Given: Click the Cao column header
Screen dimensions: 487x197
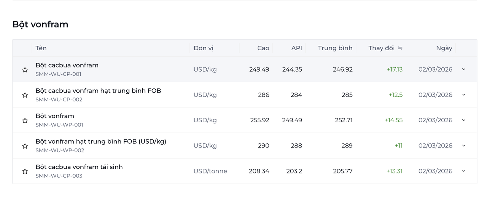Looking at the screenshot, I should pos(263,48).
